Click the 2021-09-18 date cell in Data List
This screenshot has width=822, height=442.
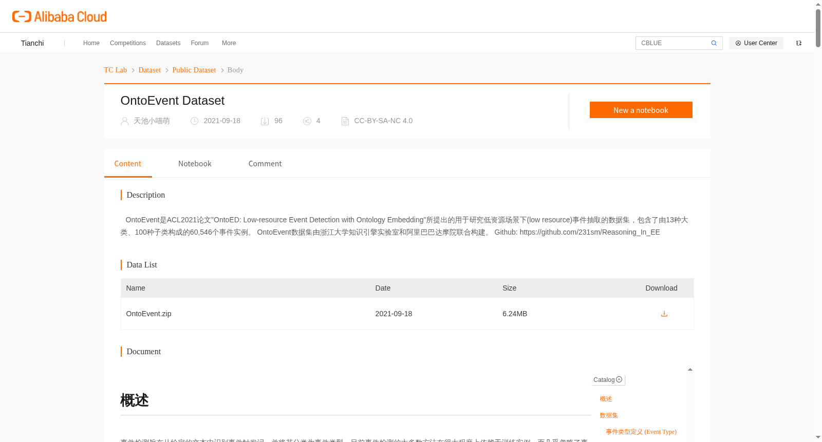394,314
